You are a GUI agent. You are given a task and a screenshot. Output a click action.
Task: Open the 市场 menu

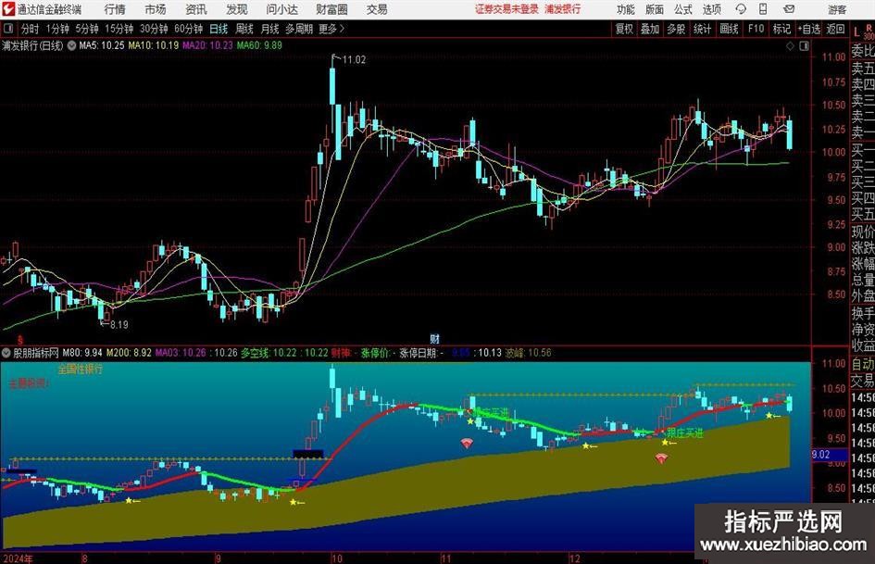(x=156, y=9)
